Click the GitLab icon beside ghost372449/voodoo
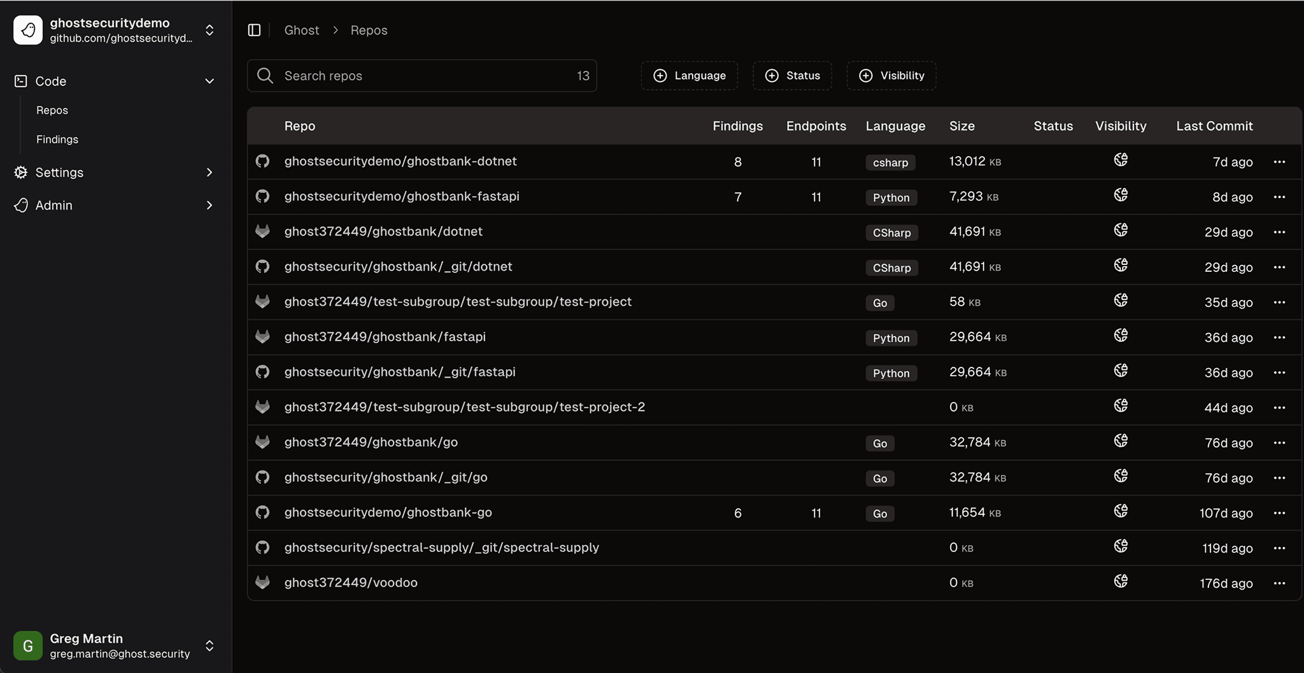This screenshot has width=1304, height=673. click(262, 583)
